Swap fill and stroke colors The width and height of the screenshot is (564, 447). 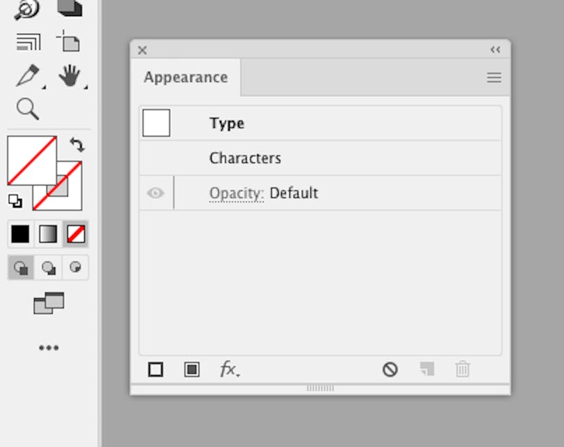tap(78, 143)
